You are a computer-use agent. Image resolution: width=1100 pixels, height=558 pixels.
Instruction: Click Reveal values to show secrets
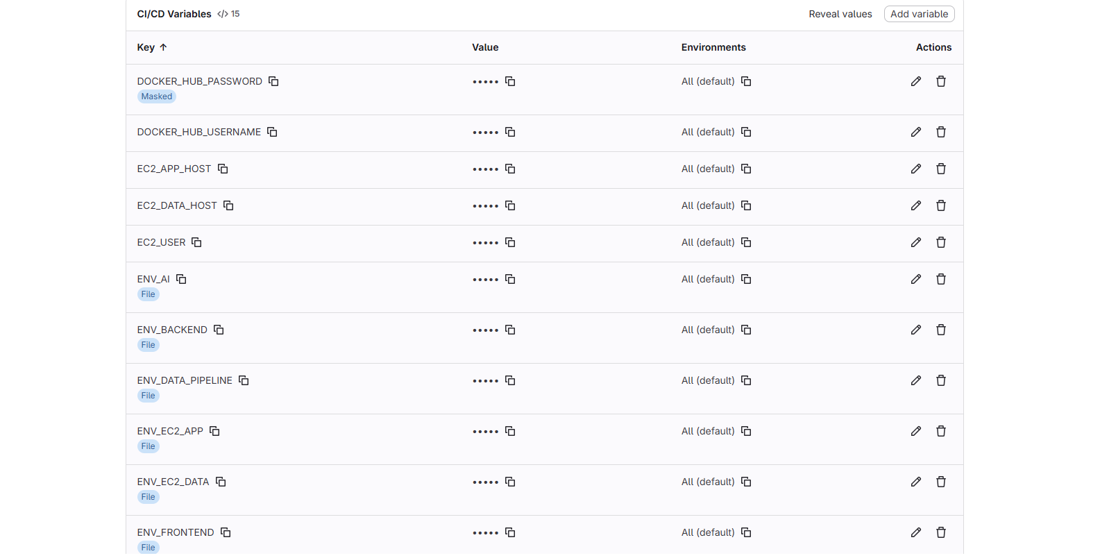pyautogui.click(x=840, y=14)
